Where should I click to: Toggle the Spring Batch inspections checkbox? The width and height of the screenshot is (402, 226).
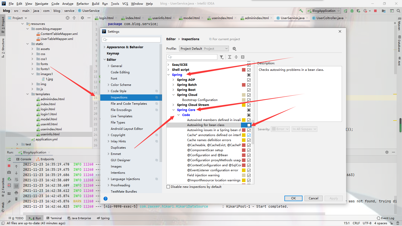(249, 85)
